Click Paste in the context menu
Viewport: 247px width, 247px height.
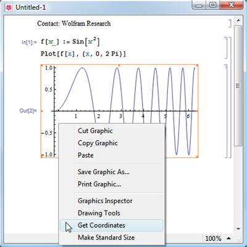click(86, 155)
